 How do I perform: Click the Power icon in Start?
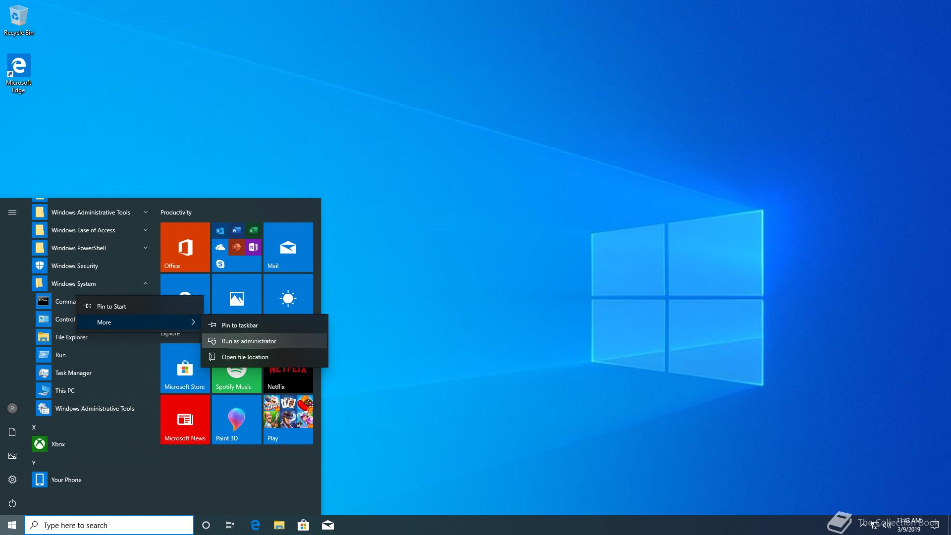coord(12,503)
